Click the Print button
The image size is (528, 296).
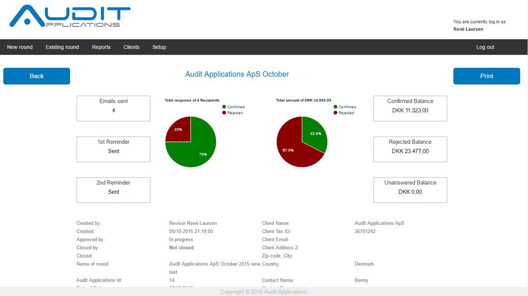click(x=486, y=76)
